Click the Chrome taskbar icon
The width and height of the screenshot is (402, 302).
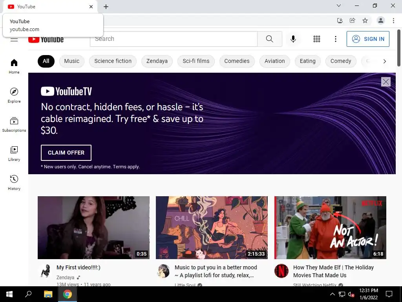point(68,294)
